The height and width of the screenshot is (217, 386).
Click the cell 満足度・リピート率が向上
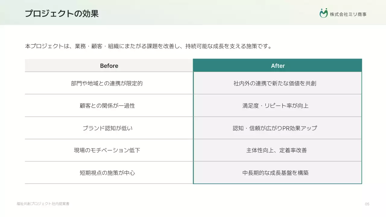click(x=277, y=105)
